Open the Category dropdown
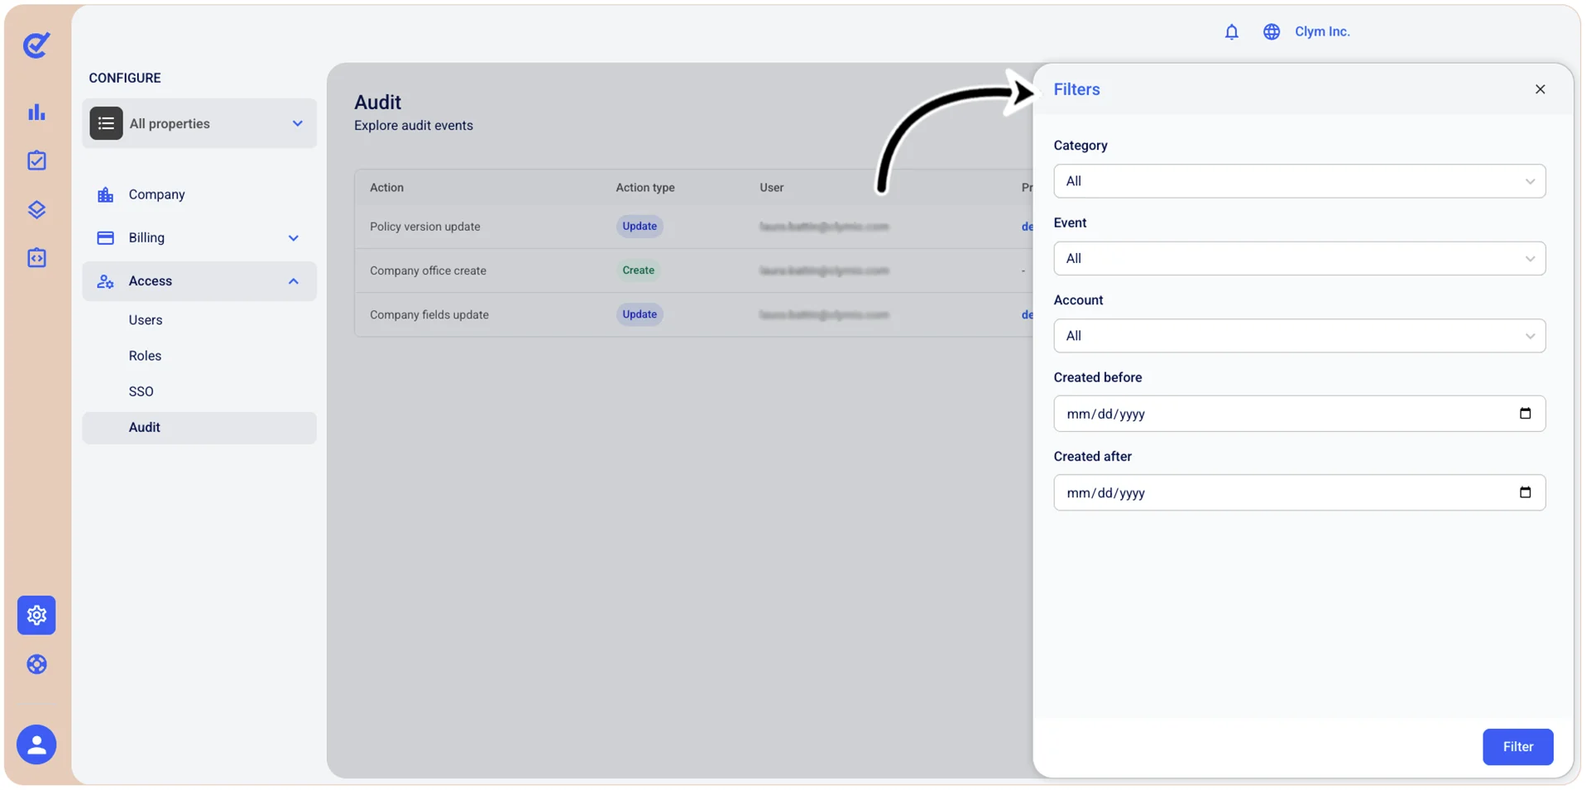This screenshot has width=1586, height=790. 1299,181
